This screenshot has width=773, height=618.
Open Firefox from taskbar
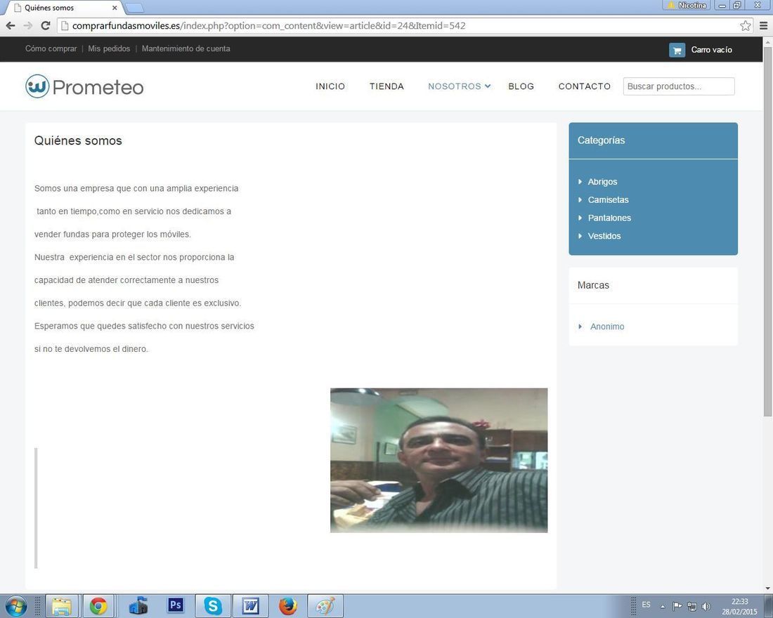point(288,606)
